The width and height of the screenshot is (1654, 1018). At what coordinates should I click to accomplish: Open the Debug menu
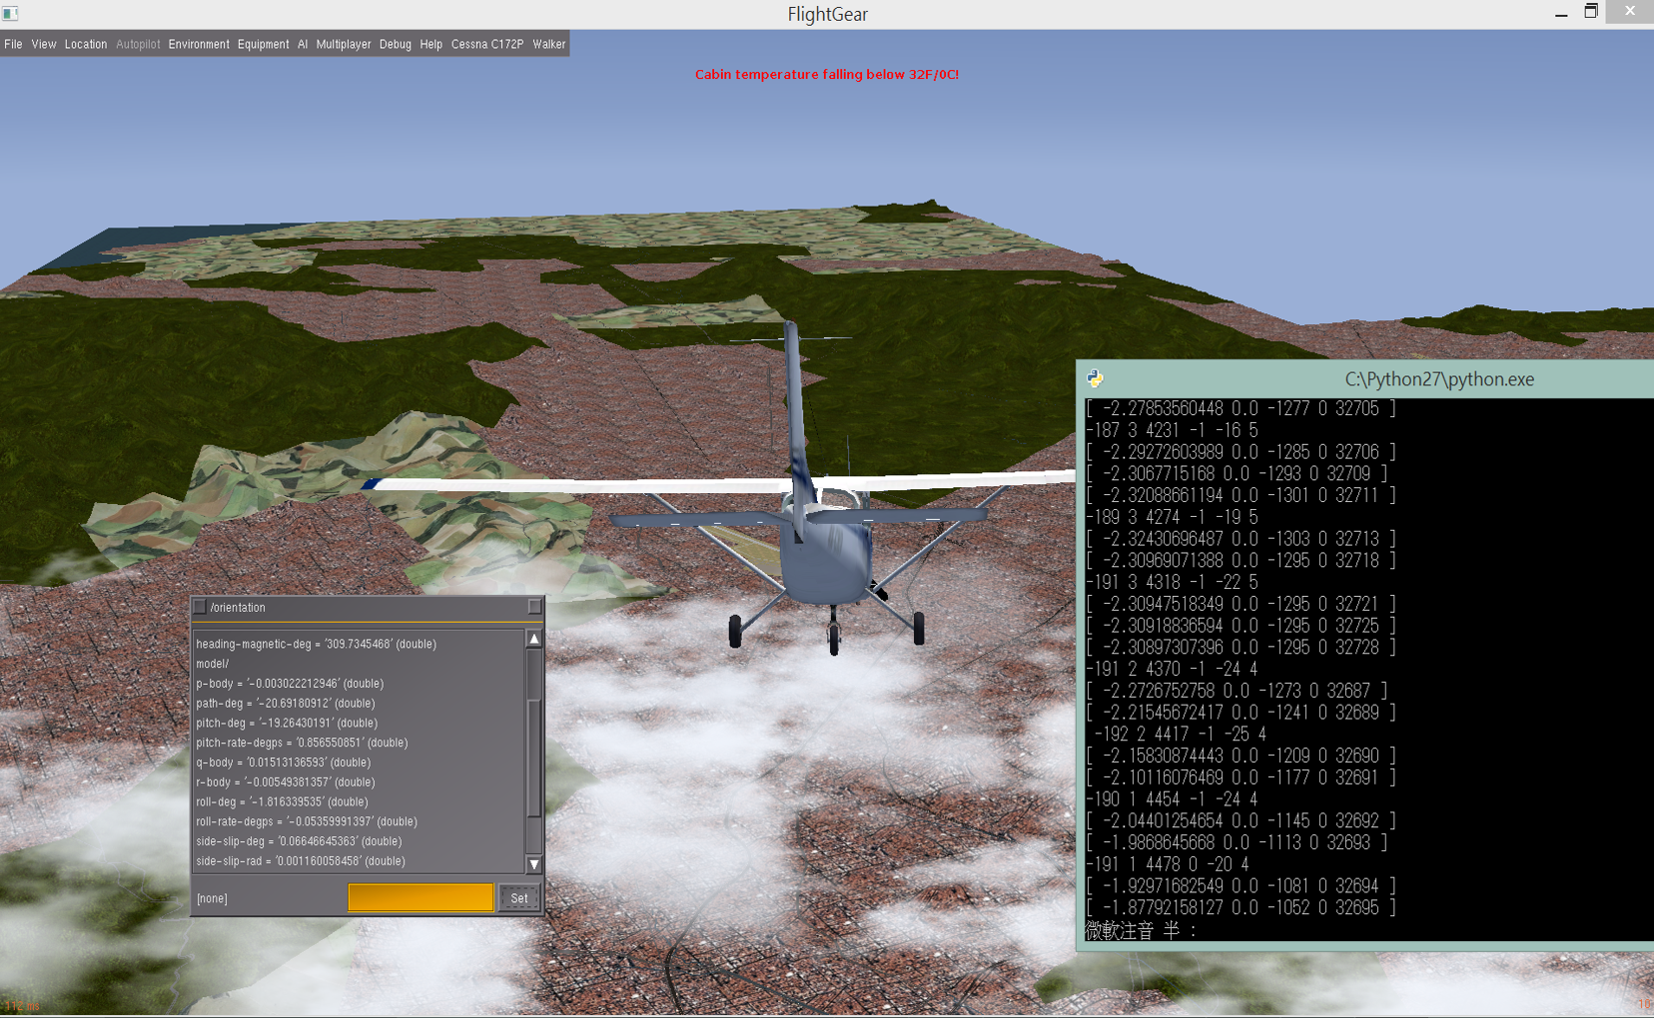396,44
